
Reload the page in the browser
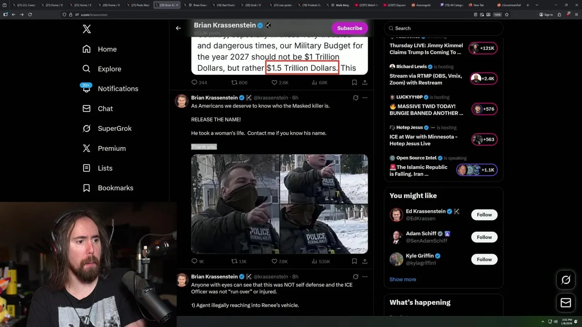tap(30, 15)
